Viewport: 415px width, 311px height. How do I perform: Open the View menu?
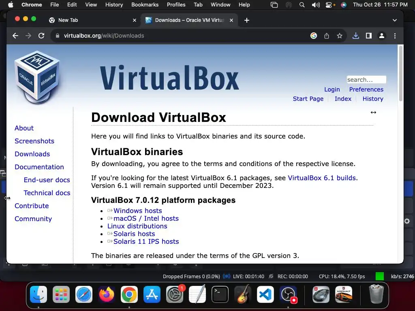tap(91, 5)
